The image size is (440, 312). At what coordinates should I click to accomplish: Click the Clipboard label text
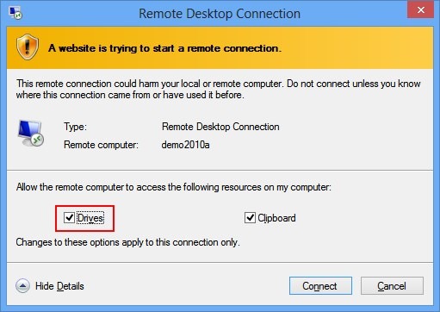tap(276, 218)
